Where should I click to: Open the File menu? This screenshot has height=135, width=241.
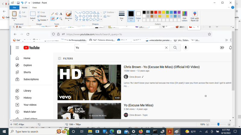[x=14, y=7]
